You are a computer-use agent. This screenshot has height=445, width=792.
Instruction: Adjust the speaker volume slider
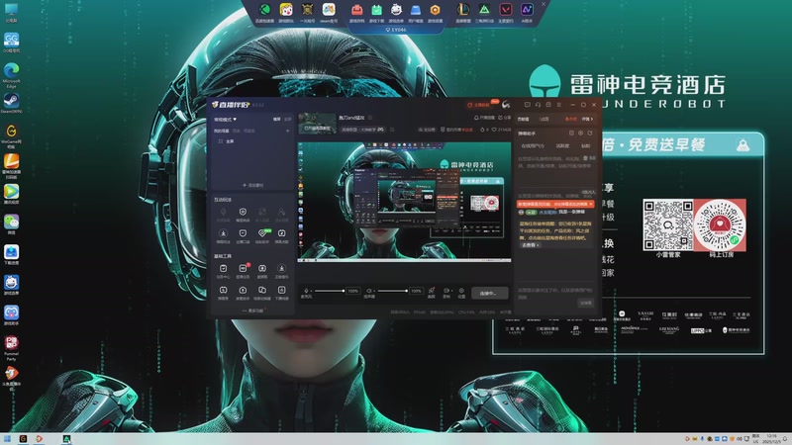pos(392,291)
